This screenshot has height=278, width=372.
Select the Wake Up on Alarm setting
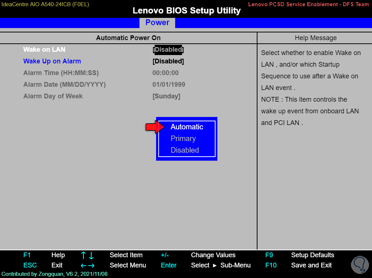[x=52, y=61]
